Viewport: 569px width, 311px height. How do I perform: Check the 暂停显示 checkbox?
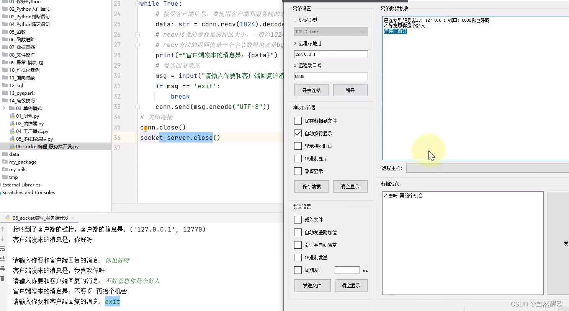coord(298,171)
